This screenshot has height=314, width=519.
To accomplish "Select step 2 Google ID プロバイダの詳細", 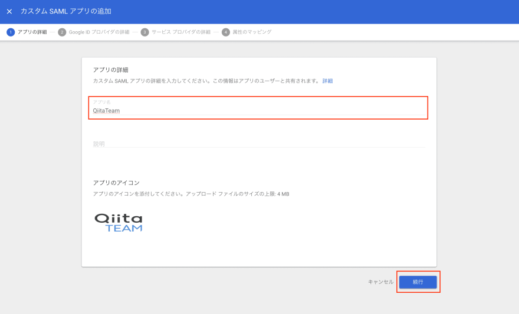I will pos(94,32).
